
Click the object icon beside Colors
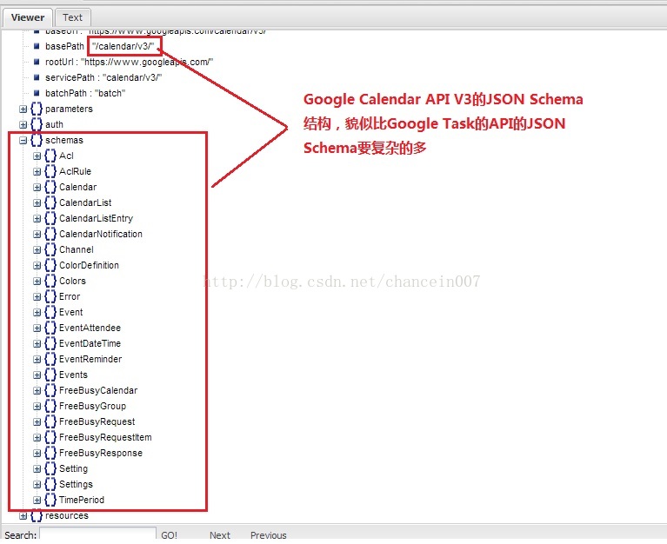pyautogui.click(x=50, y=281)
